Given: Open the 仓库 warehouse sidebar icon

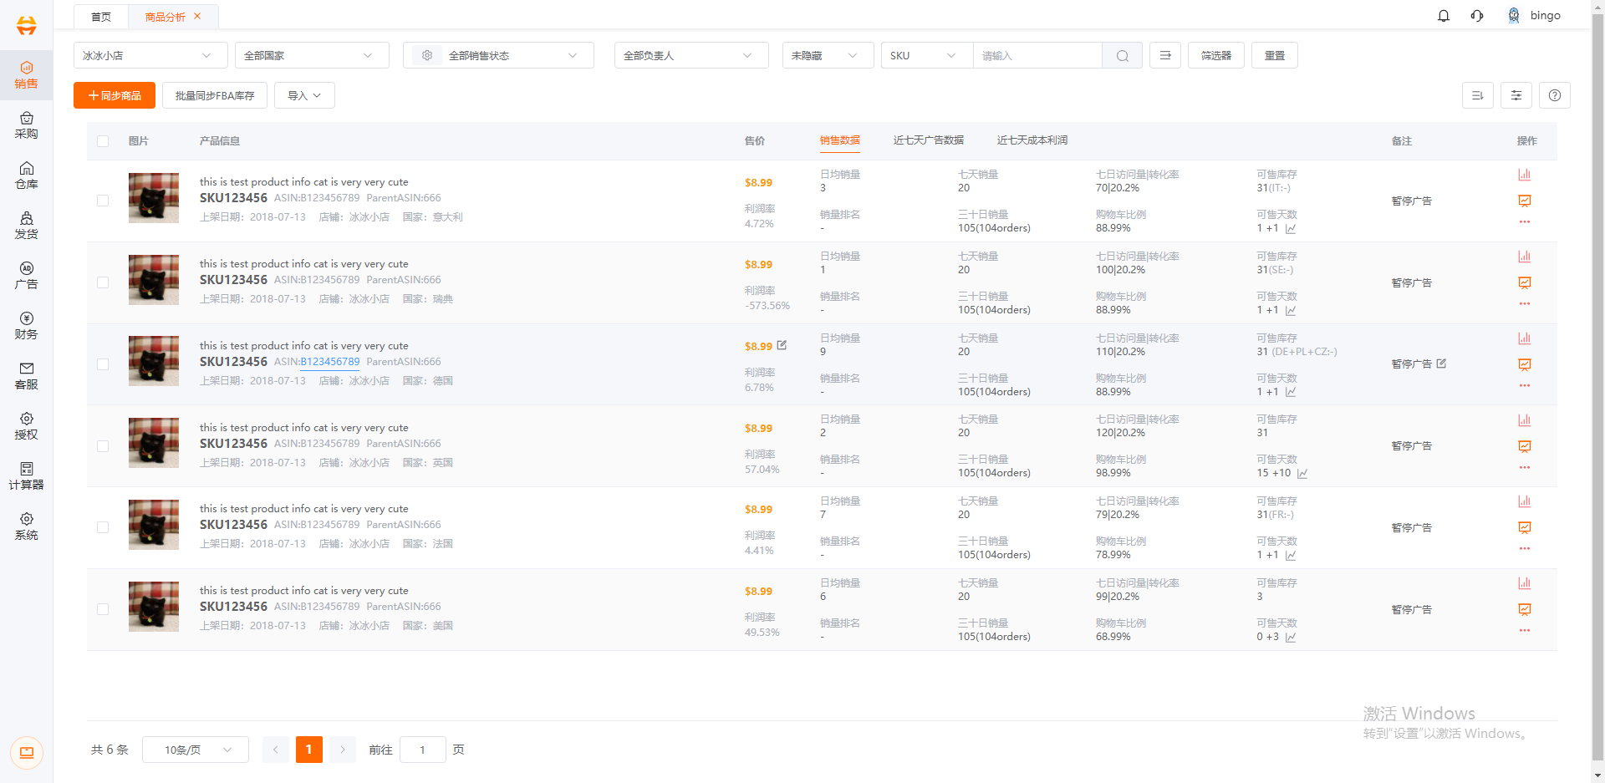Looking at the screenshot, I should [26, 175].
